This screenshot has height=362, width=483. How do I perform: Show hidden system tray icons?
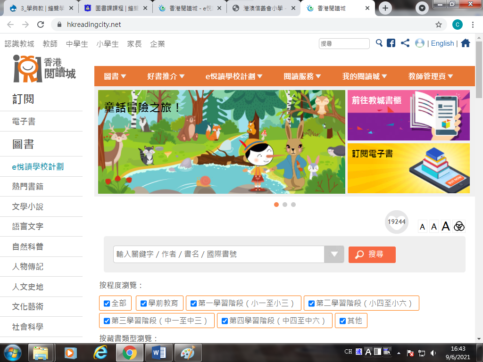click(399, 353)
